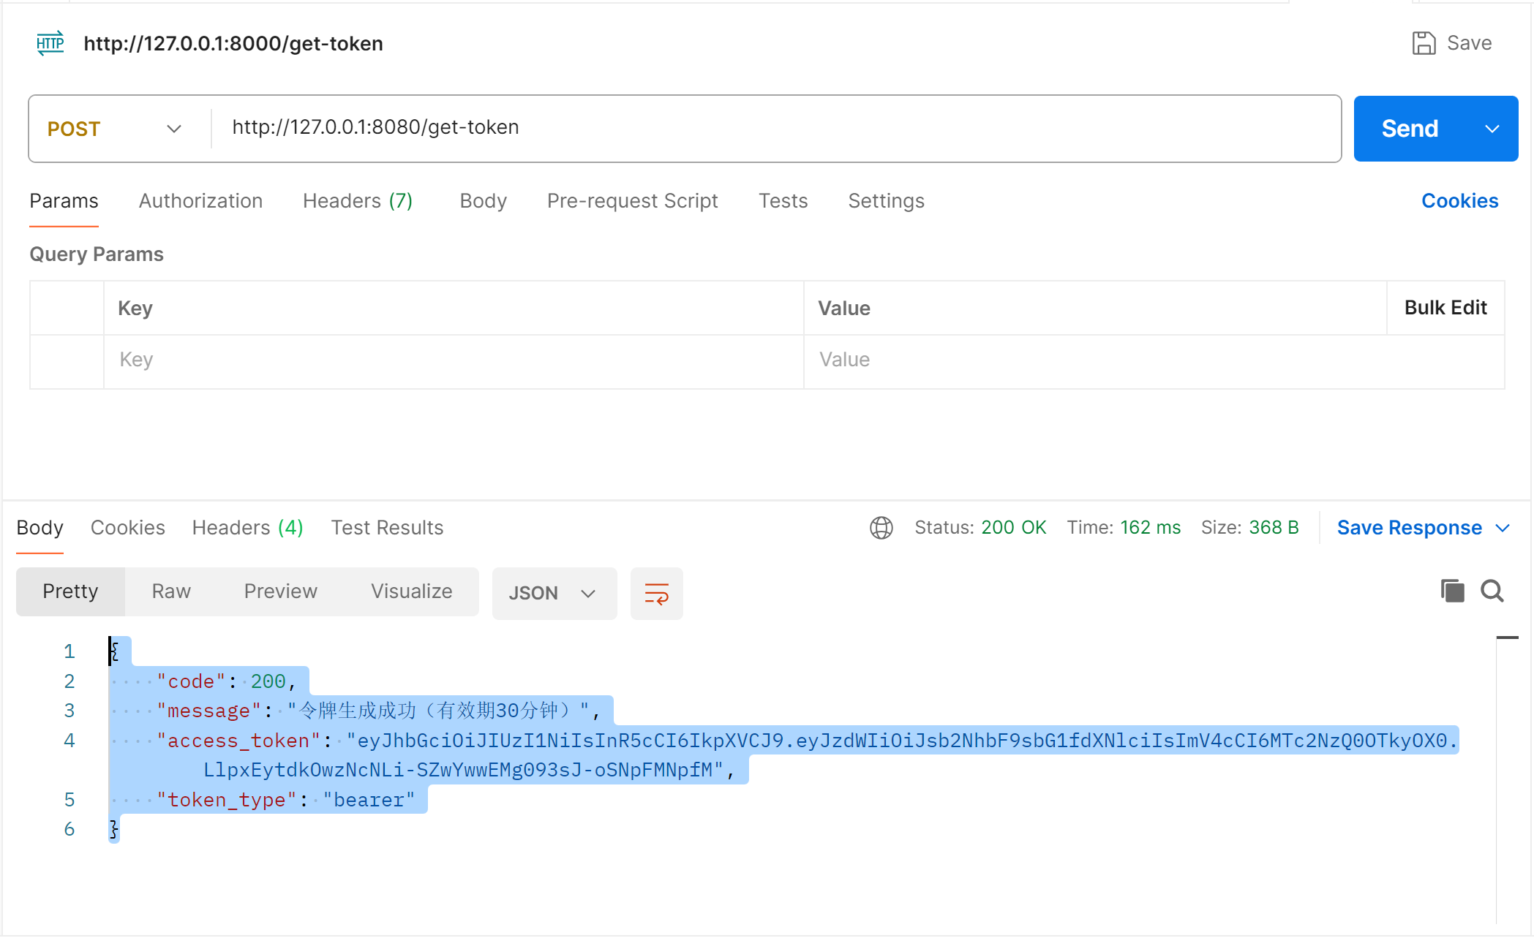Click the Save floppy disk icon
Viewport: 1534px width, 938px height.
1423,43
